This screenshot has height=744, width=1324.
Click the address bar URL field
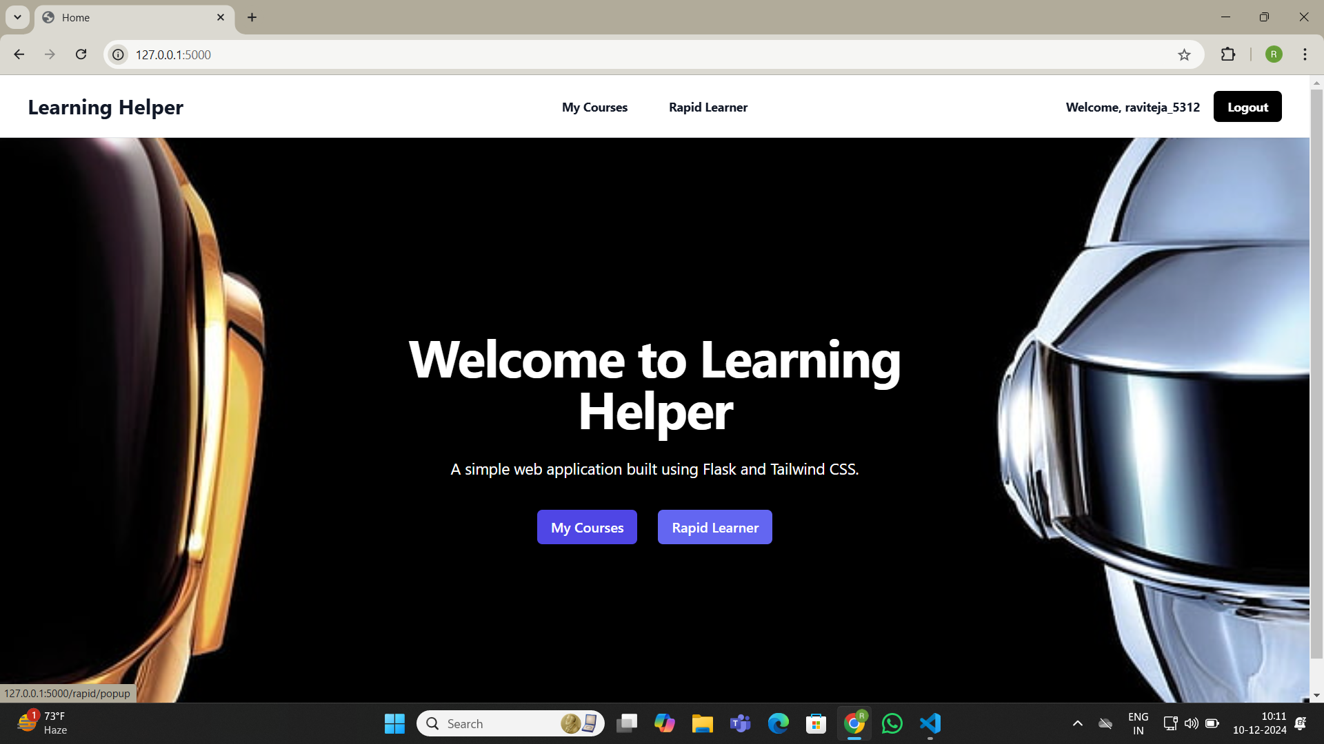(x=621, y=54)
